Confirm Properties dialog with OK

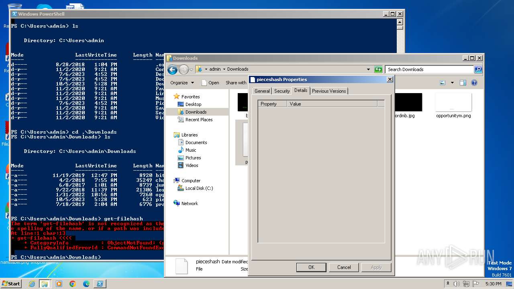click(311, 267)
